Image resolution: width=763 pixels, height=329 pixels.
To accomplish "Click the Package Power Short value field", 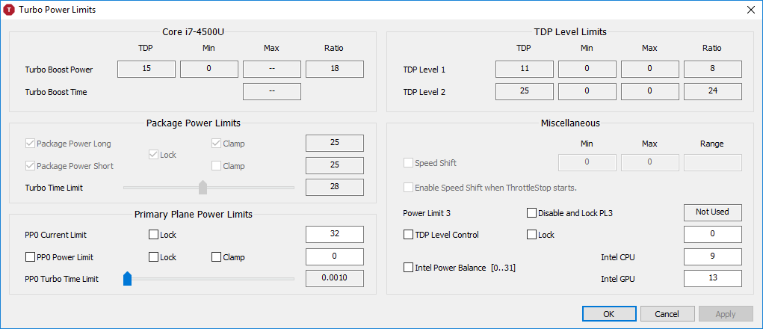I will [x=335, y=165].
